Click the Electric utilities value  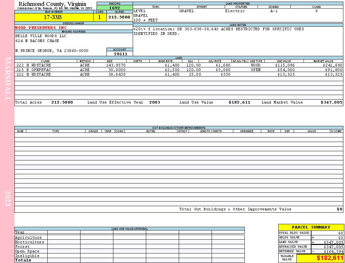[235, 11]
